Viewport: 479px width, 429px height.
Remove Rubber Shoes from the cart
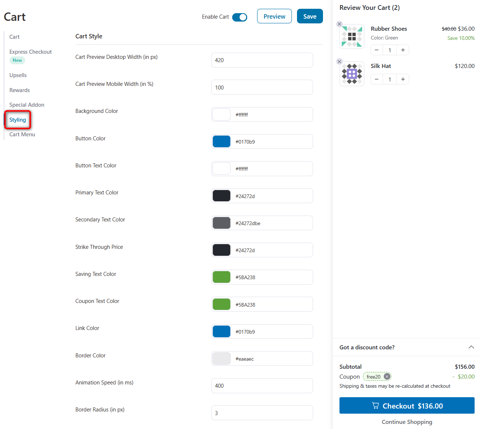coord(339,24)
